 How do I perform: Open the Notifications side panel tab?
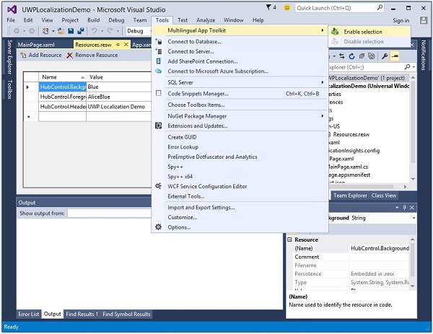[424, 55]
